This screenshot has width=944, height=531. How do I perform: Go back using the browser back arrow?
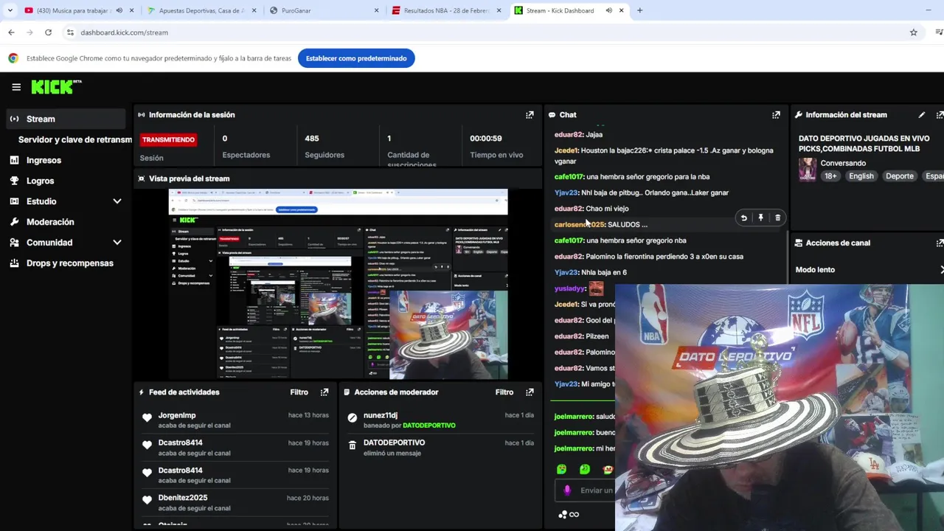pyautogui.click(x=11, y=32)
